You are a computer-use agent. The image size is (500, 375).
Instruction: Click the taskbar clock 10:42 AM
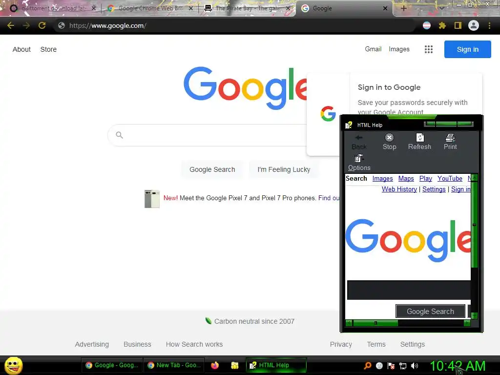point(458,366)
